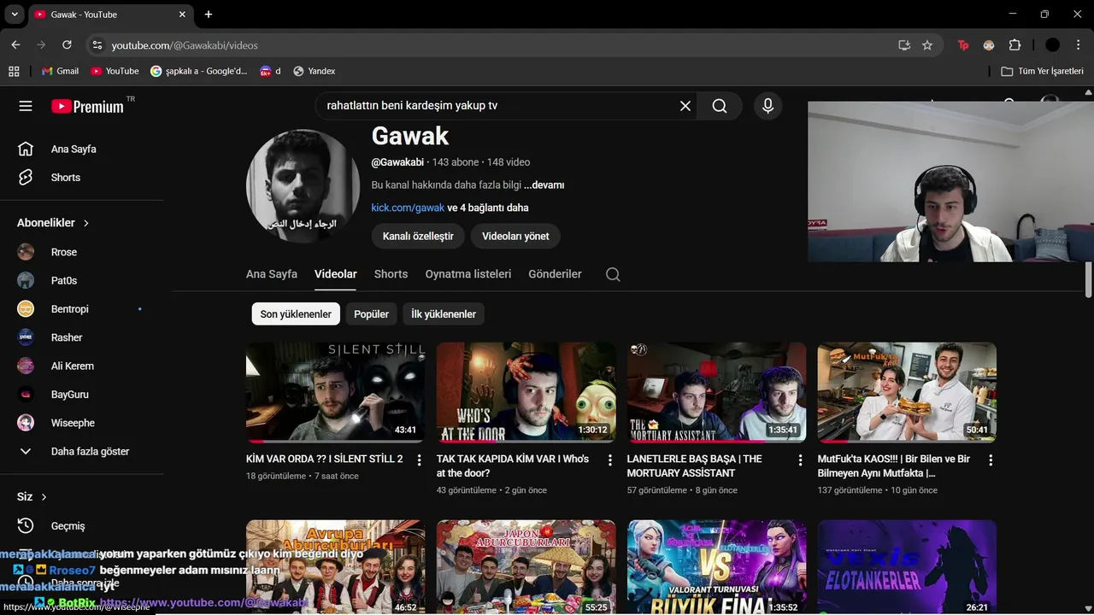Viewport: 1094px width, 615px height.
Task: Search within channel using magnifier icon
Action: click(x=613, y=274)
